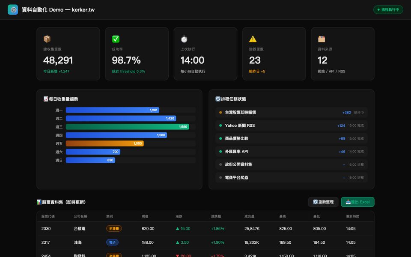Click the 重新整理 button
The image size is (411, 257).
point(323,202)
